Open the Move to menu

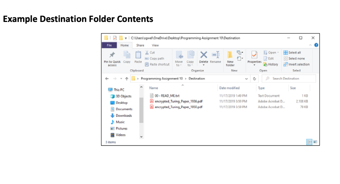click(179, 59)
